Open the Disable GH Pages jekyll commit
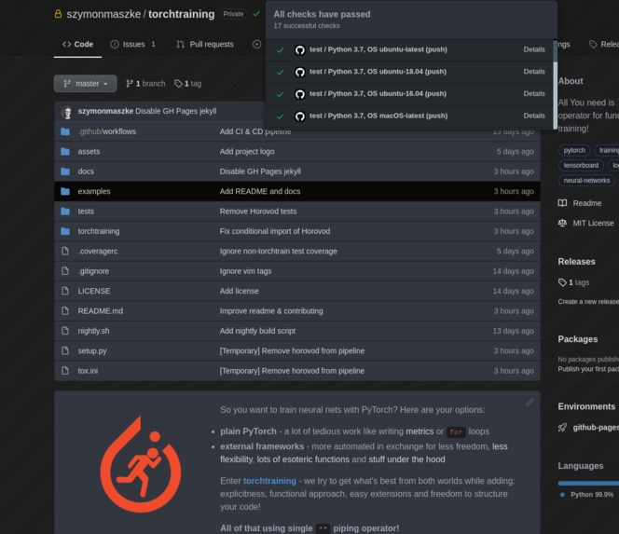This screenshot has height=534, width=619. coord(175,111)
